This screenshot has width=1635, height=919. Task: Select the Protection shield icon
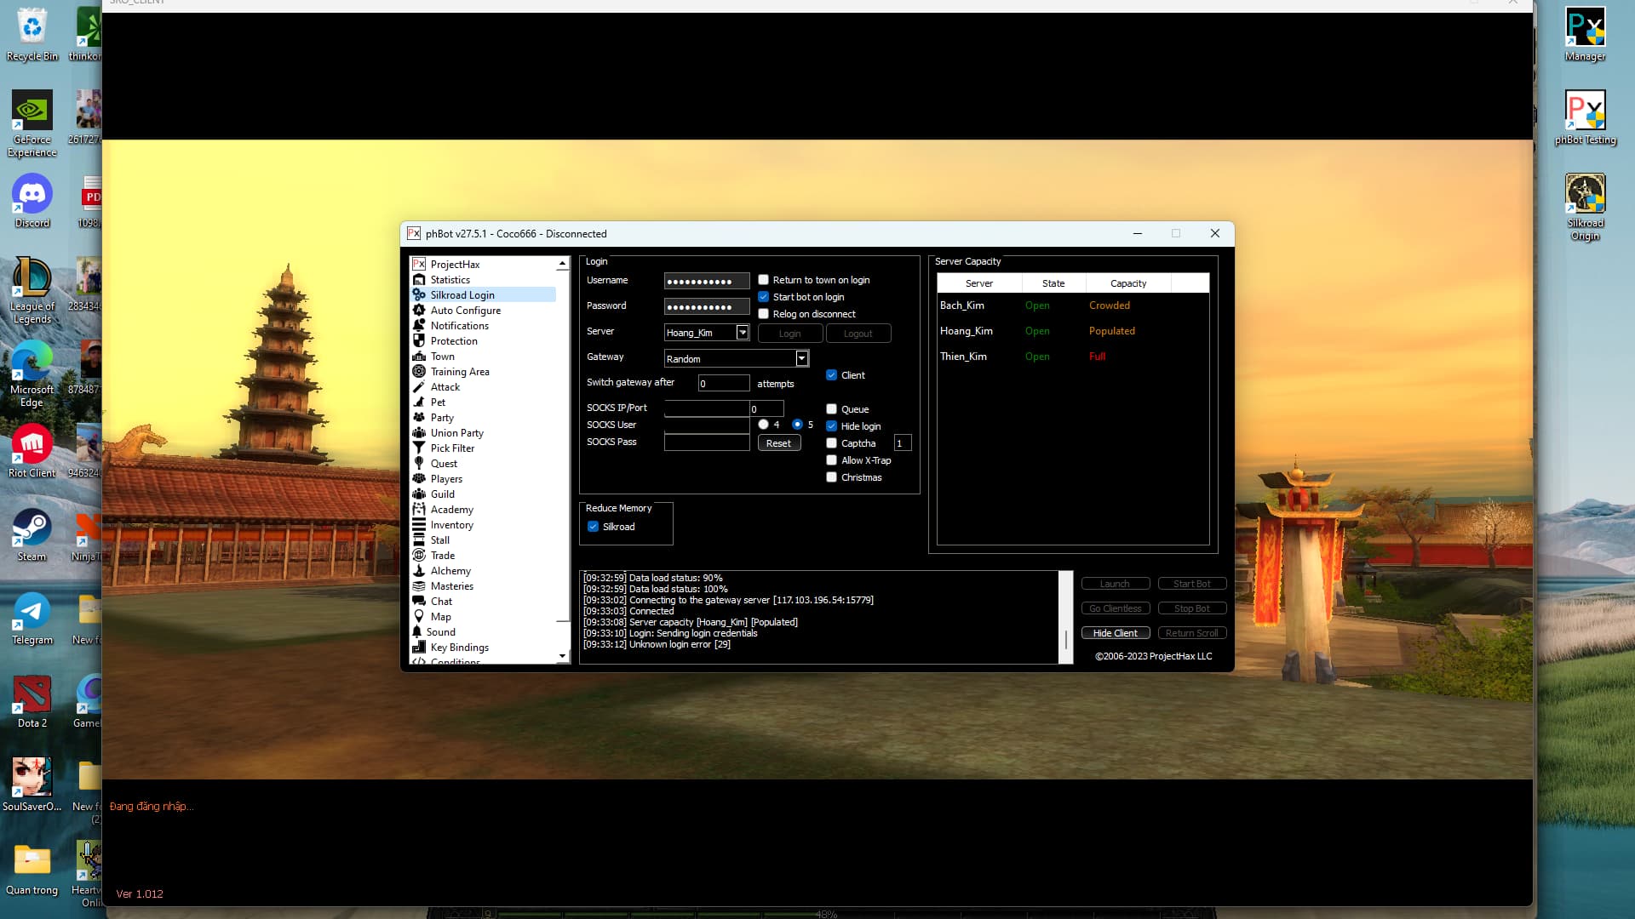(x=419, y=341)
